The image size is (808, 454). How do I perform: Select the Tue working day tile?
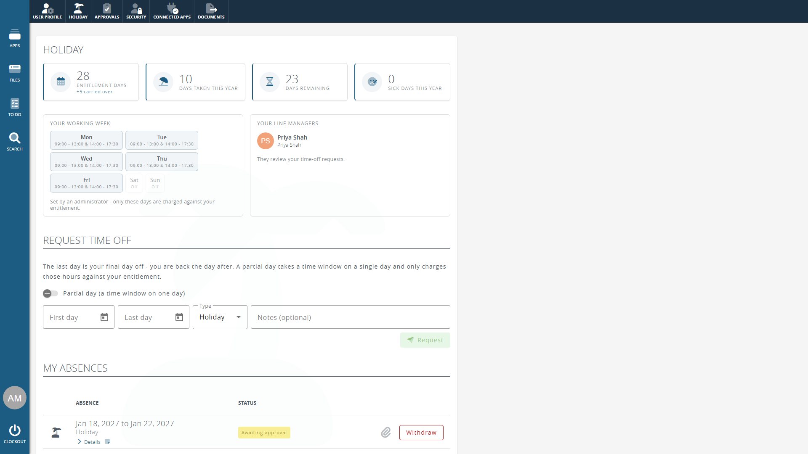point(162,140)
